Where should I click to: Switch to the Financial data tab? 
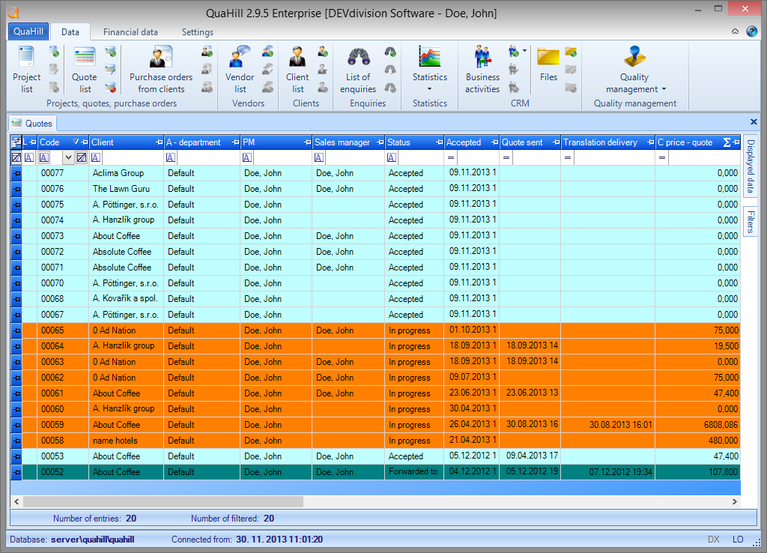pyautogui.click(x=130, y=32)
